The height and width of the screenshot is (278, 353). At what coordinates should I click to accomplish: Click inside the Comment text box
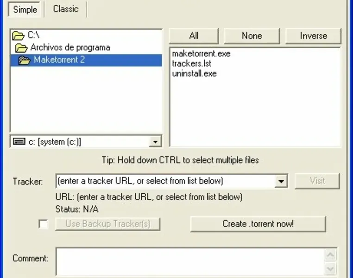(x=190, y=262)
